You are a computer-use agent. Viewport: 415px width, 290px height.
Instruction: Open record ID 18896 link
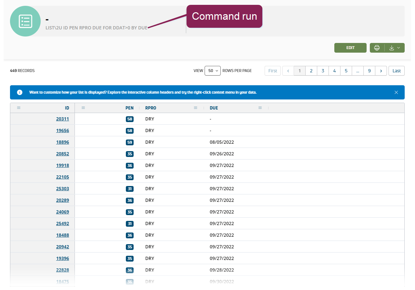[x=62, y=142]
